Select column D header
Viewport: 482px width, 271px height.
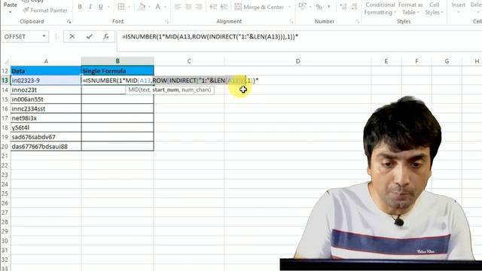(297, 61)
